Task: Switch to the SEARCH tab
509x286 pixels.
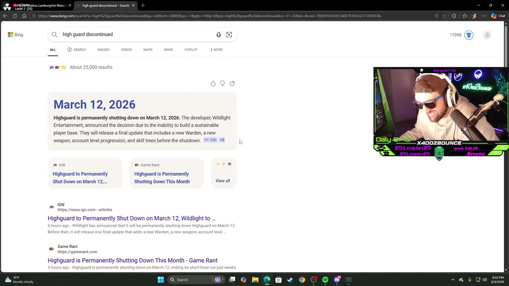Action: pyautogui.click(x=76, y=50)
